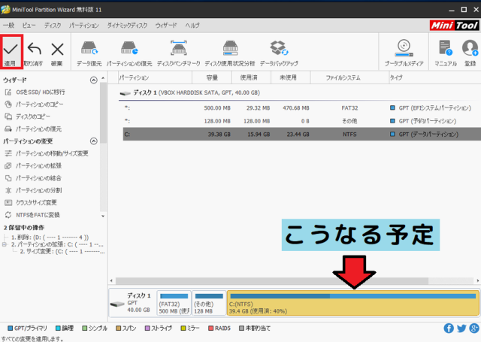
Task: Click the RAID5 legend color swatch
Action: 210,328
